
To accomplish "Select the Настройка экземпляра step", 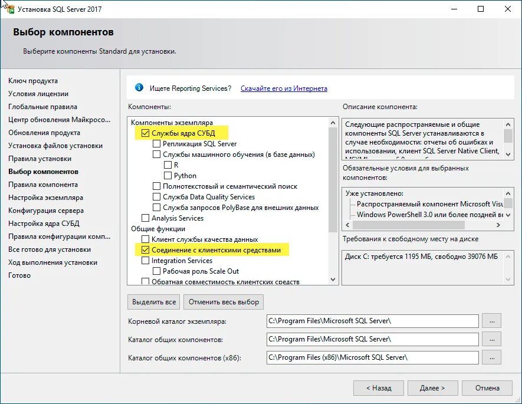I will 45,198.
